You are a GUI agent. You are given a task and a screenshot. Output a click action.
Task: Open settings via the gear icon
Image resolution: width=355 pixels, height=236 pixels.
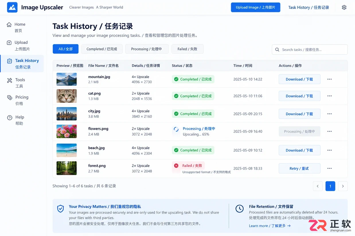point(344,7)
